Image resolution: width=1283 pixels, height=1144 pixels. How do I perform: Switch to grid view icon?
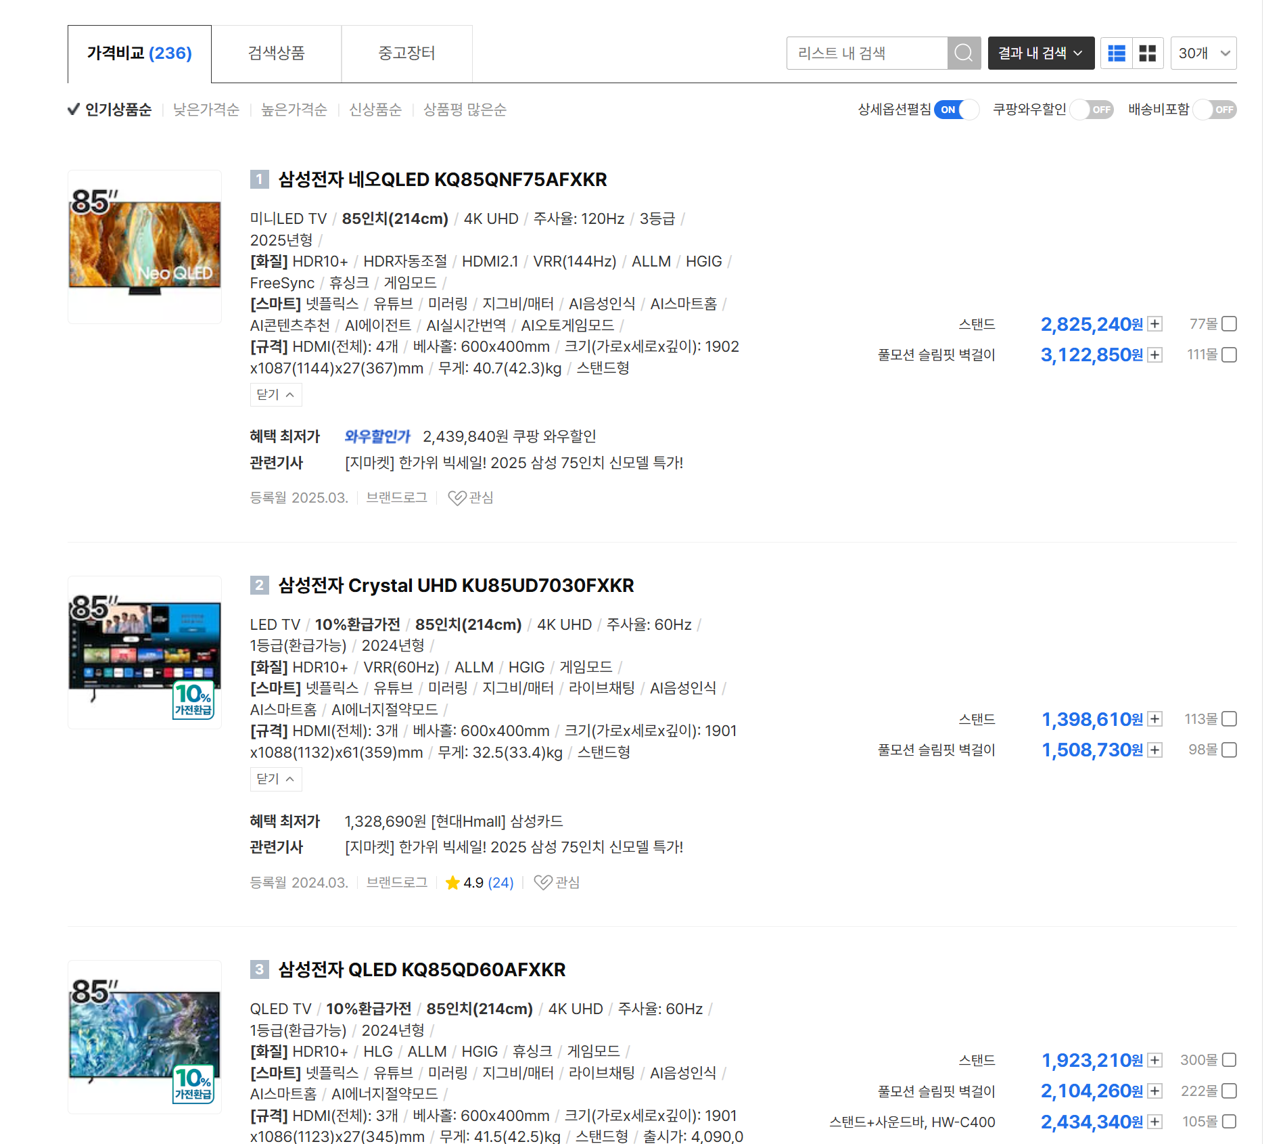coord(1148,53)
